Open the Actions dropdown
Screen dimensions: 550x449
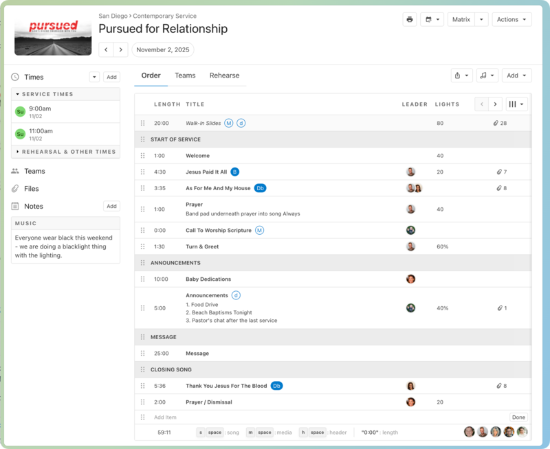tap(511, 19)
